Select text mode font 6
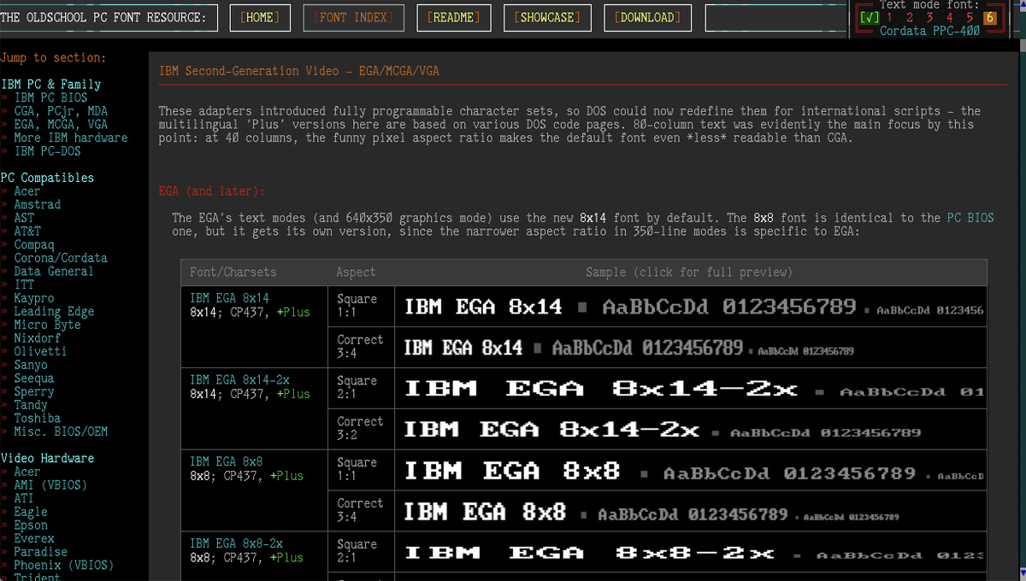 click(990, 17)
